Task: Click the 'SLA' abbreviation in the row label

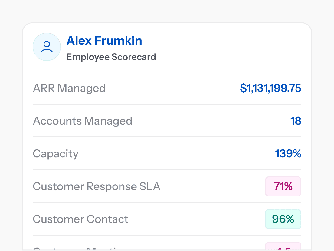Action: 150,186
